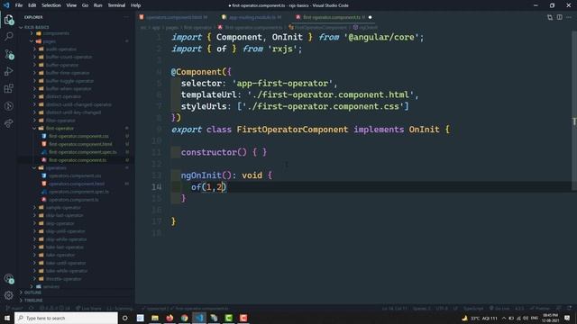Click the split editor right icon
Screen dimensions: 577x324
coord(559,17)
